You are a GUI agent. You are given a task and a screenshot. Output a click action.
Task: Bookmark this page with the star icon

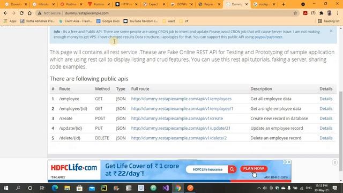click(x=295, y=13)
